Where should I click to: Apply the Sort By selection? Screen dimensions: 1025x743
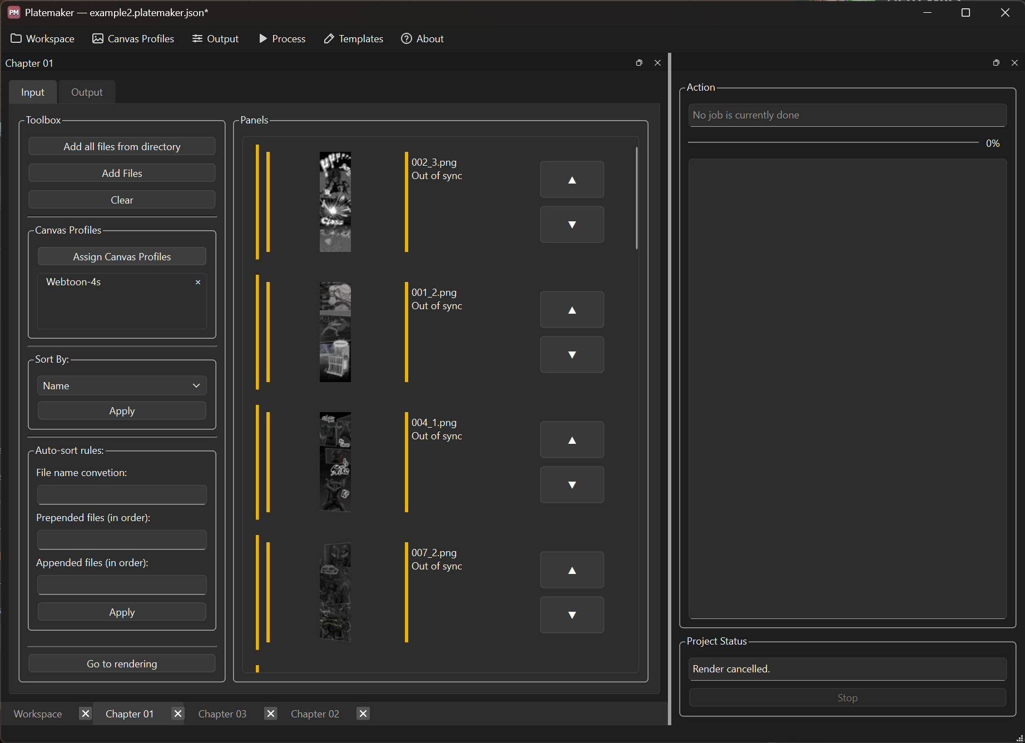122,411
